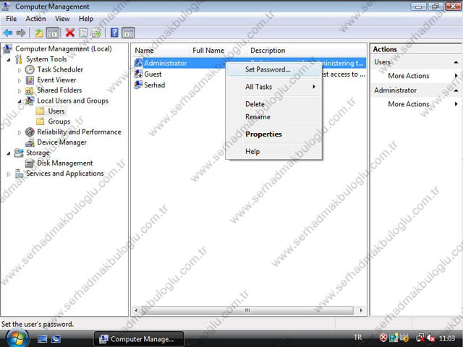Select the Administrator user row
Viewport: 463px width, 347px height.
pyautogui.click(x=249, y=63)
